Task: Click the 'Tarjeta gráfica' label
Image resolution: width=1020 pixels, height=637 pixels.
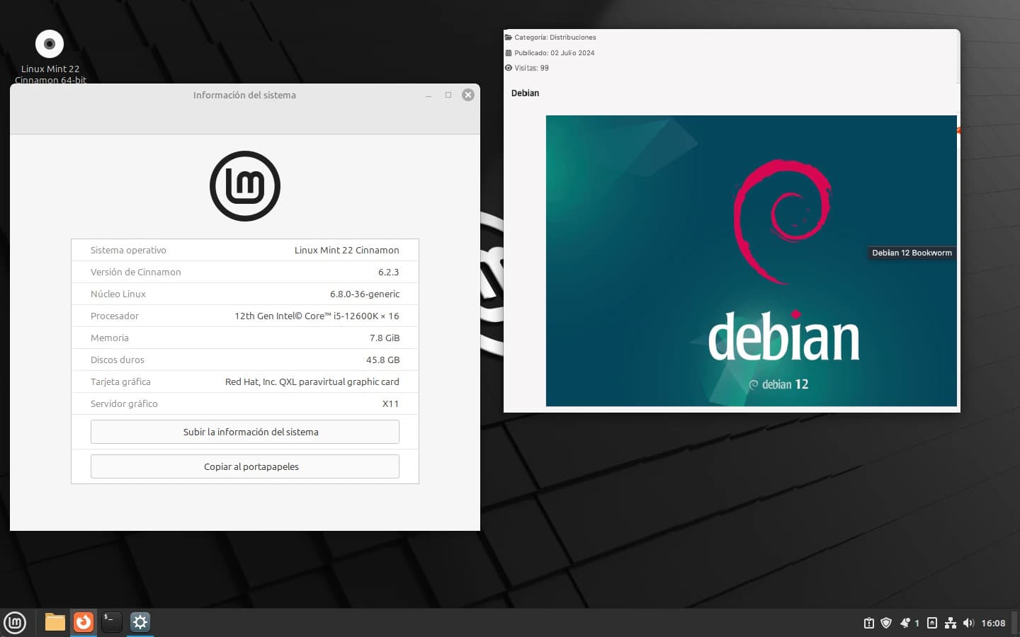Action: 120,381
